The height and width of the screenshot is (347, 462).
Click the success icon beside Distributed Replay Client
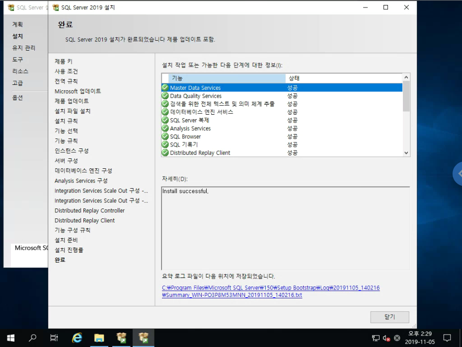click(x=165, y=152)
